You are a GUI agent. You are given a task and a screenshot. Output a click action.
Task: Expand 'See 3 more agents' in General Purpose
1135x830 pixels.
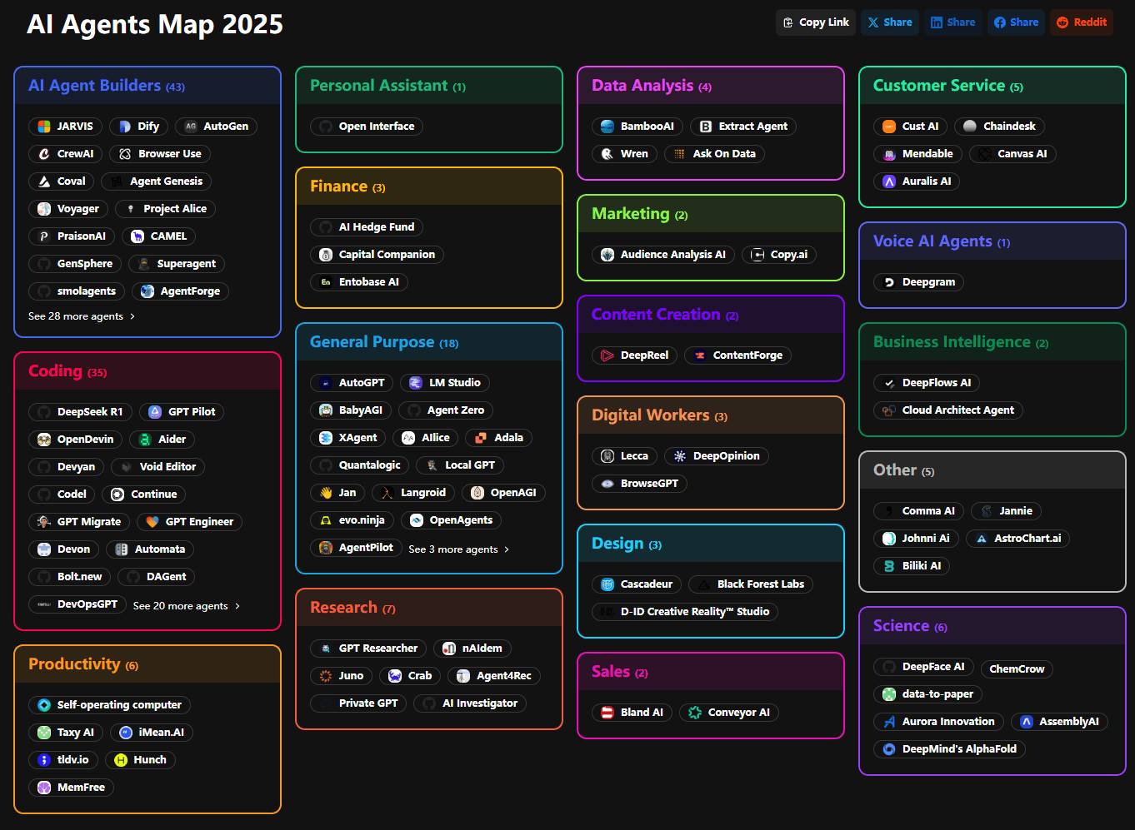[459, 549]
